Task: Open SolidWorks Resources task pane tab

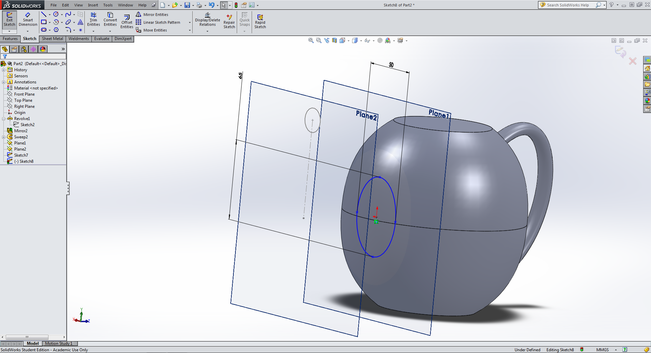Action: point(647,68)
